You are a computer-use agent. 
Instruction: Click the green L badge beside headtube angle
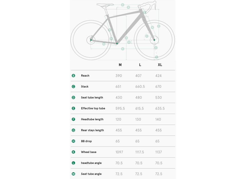pyautogui.click(x=73, y=163)
